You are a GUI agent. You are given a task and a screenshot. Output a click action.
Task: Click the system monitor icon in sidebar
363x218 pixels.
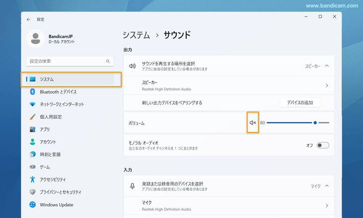tap(32, 79)
